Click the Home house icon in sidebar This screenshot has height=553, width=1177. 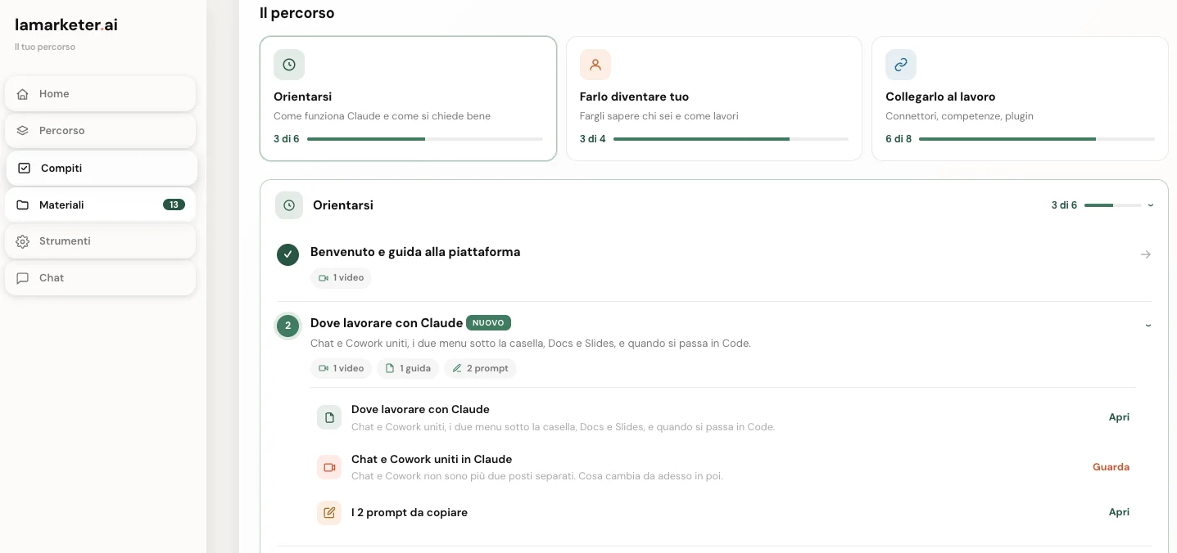click(23, 94)
